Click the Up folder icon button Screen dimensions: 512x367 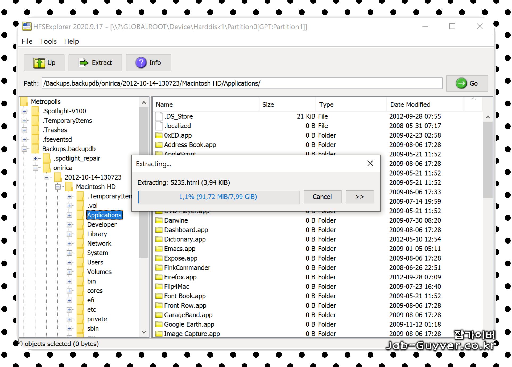click(x=39, y=63)
